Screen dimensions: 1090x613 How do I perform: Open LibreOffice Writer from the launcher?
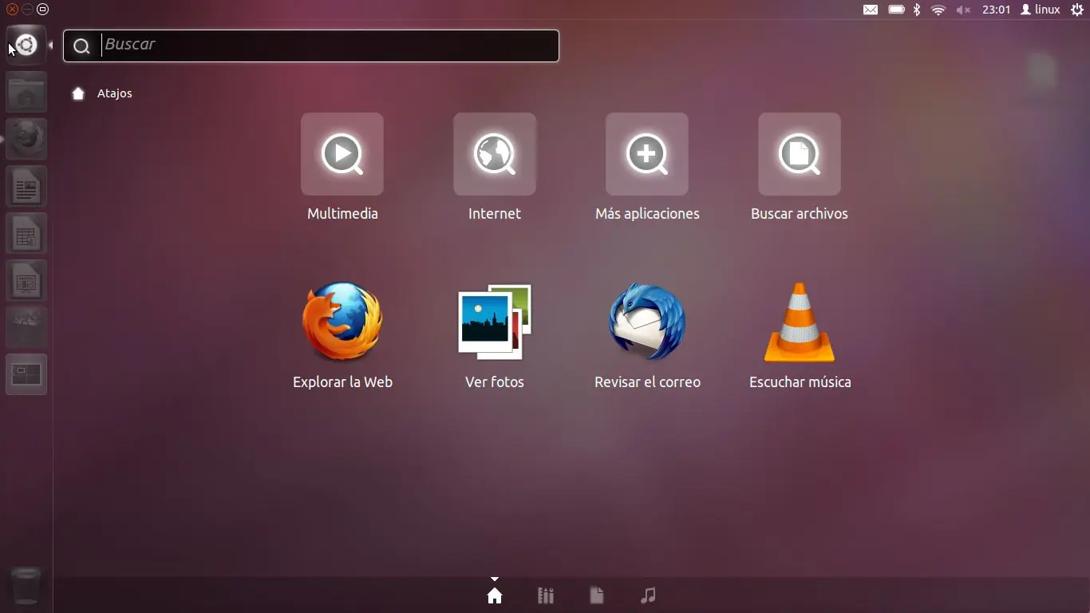coord(26,186)
